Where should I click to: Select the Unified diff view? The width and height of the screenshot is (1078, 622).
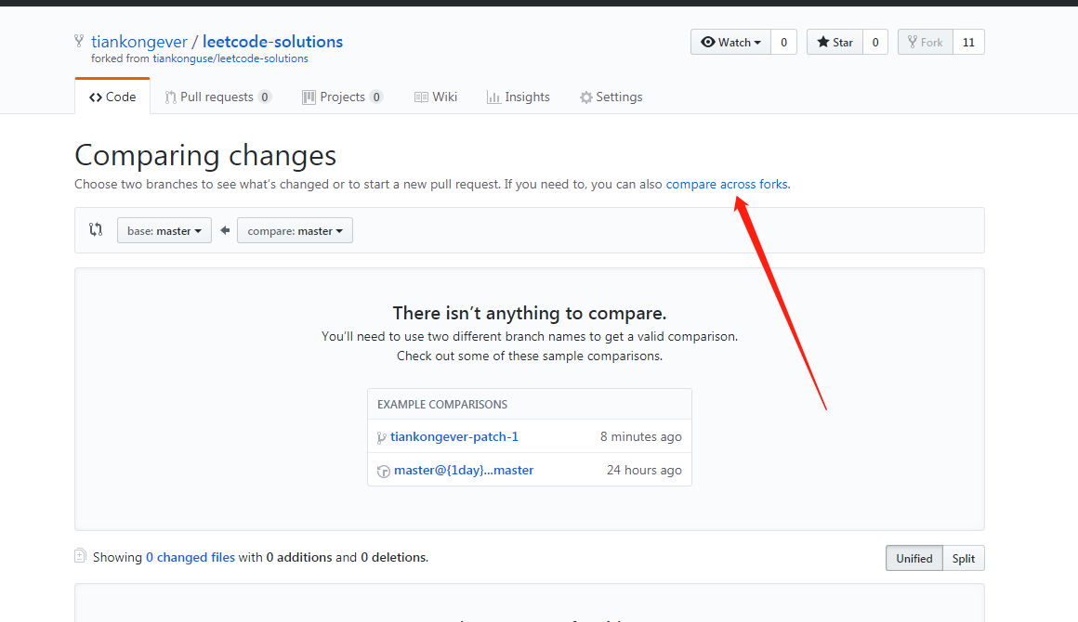914,558
